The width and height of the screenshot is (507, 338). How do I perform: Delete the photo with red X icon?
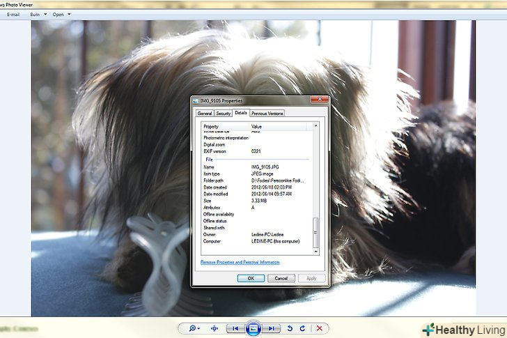(320, 328)
